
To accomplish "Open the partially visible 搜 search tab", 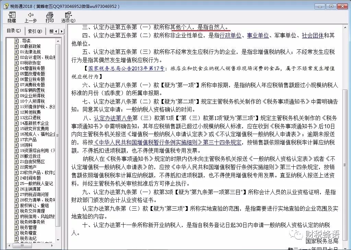I will click(x=51, y=31).
